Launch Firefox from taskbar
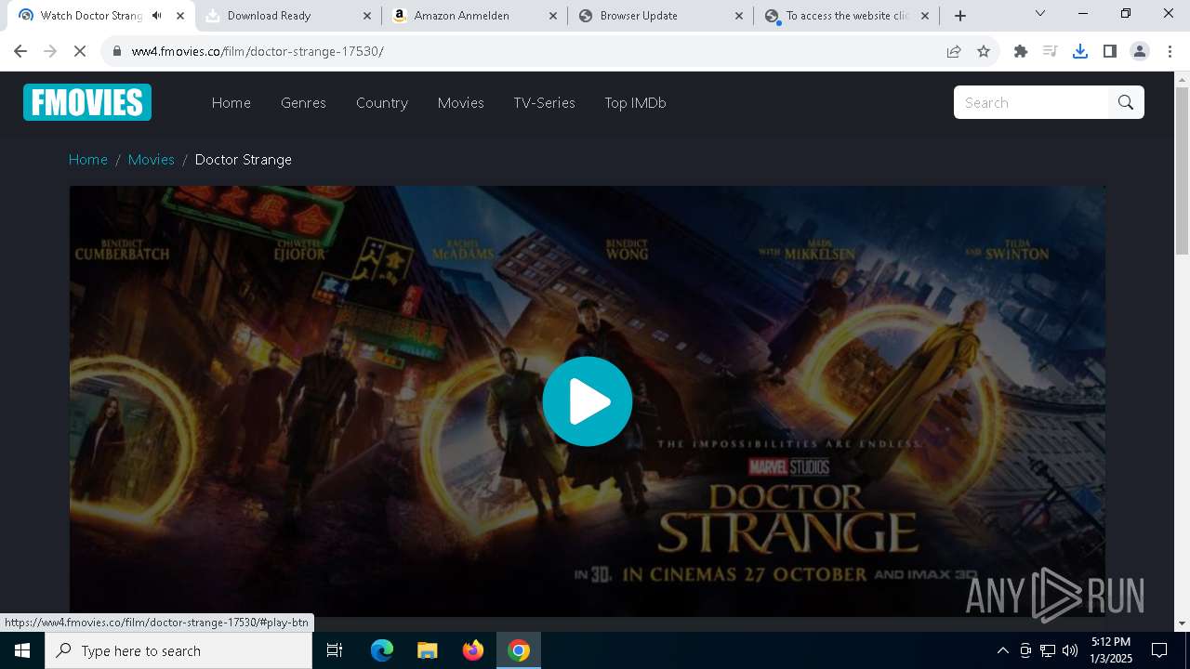 (x=473, y=650)
